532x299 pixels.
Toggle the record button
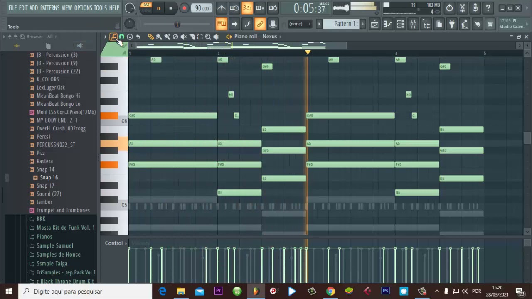[184, 8]
